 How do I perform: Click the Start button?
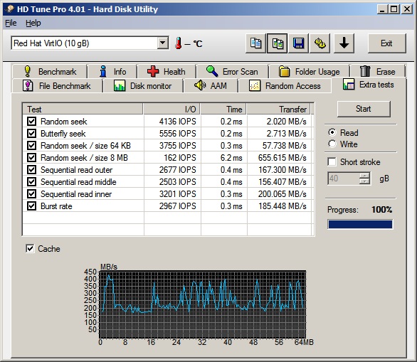[364, 109]
